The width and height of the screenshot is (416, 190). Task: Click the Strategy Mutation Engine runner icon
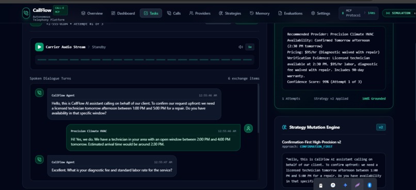(x=284, y=128)
